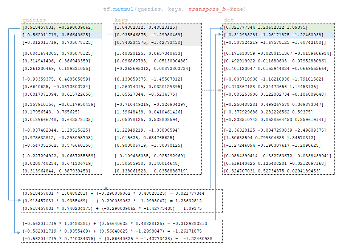Screen dimensions: 342x245
Task: Pick dot row starting with 1.50683594
Action: (269, 138)
